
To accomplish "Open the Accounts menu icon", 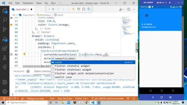I will click(5, 82).
